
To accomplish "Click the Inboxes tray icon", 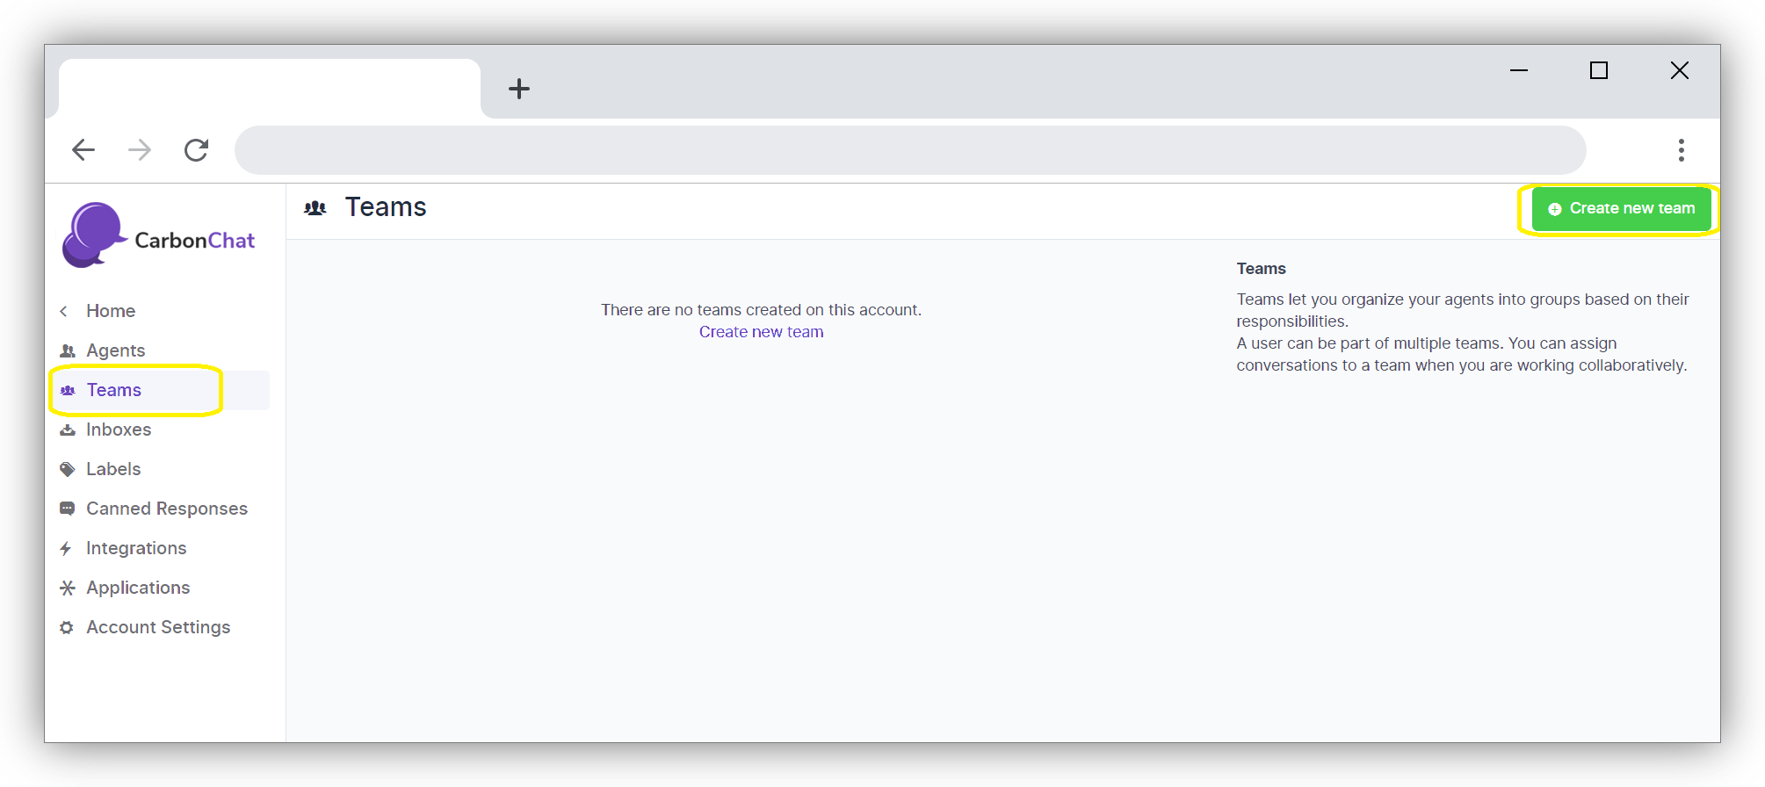I will [68, 430].
